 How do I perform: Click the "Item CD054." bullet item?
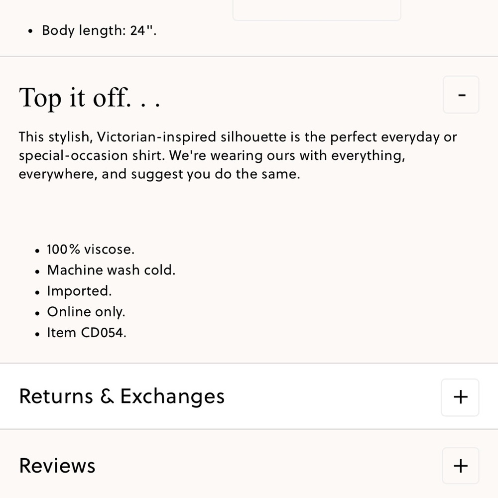point(87,333)
